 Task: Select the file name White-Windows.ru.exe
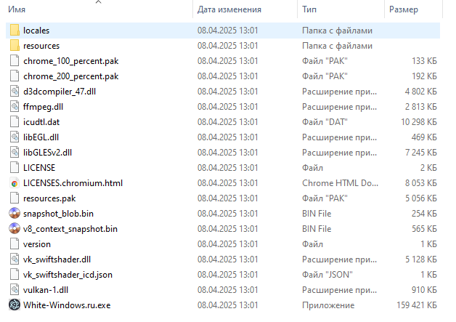tap(67, 305)
